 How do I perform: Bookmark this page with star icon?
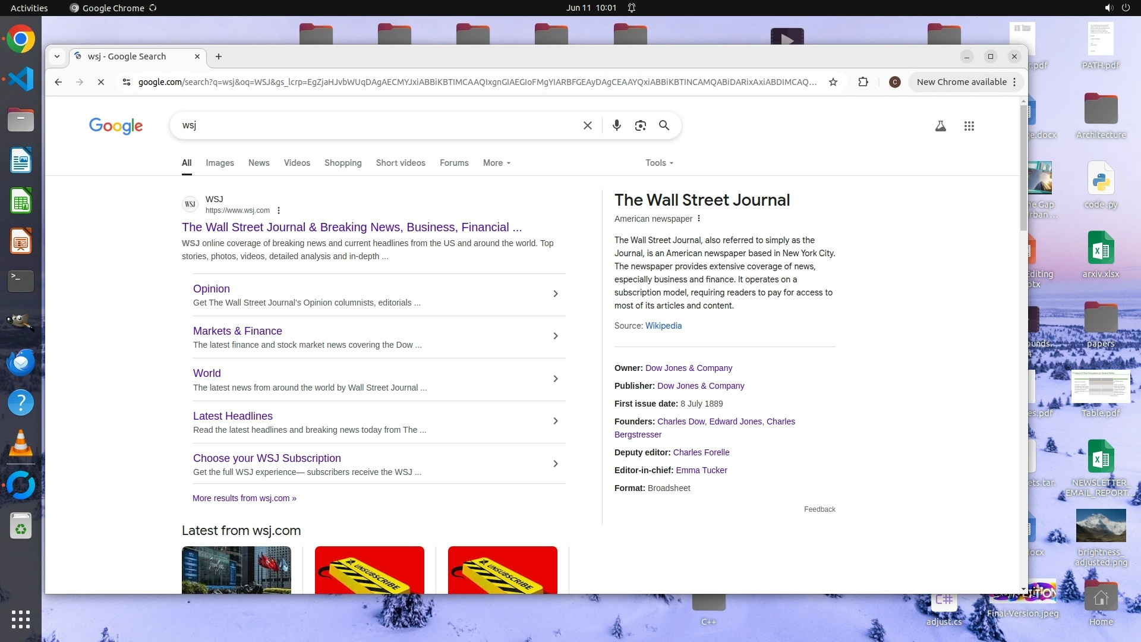pos(833,82)
